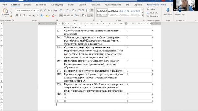Viewport: 198px width, 111px height.
Task: Click the Заменить button
Action: click(153, 13)
